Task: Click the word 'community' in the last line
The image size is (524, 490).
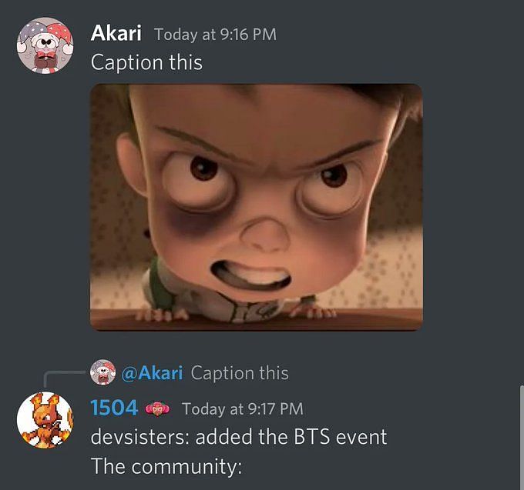Action: (x=184, y=467)
